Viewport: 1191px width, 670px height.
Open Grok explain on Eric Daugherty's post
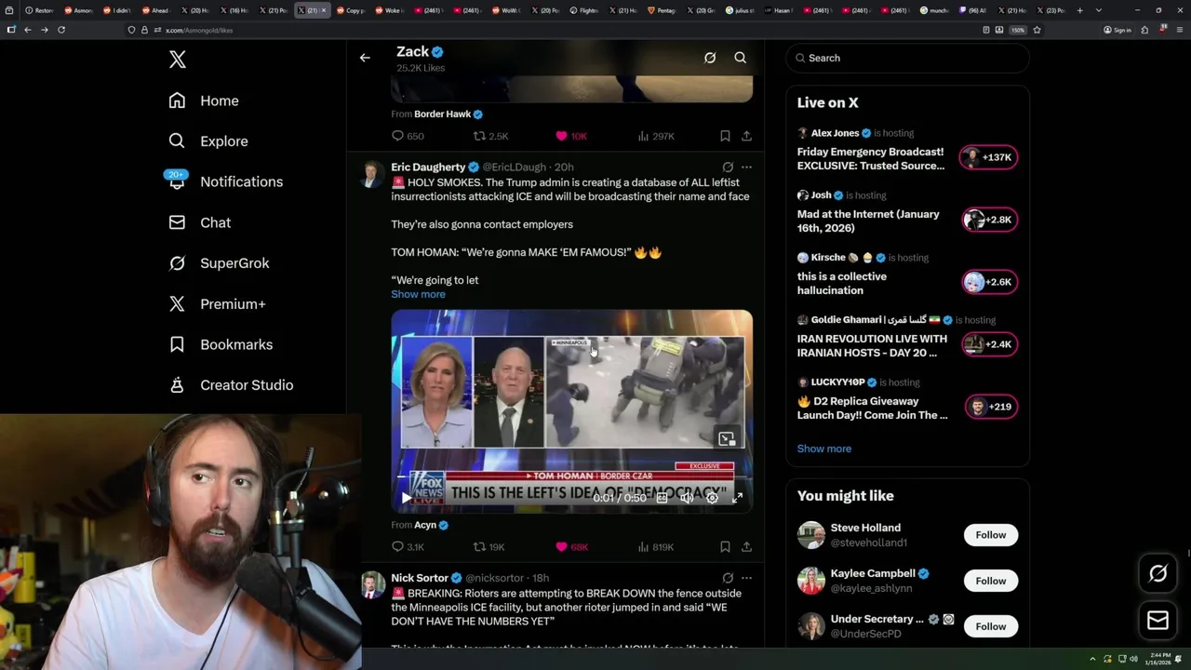(728, 167)
